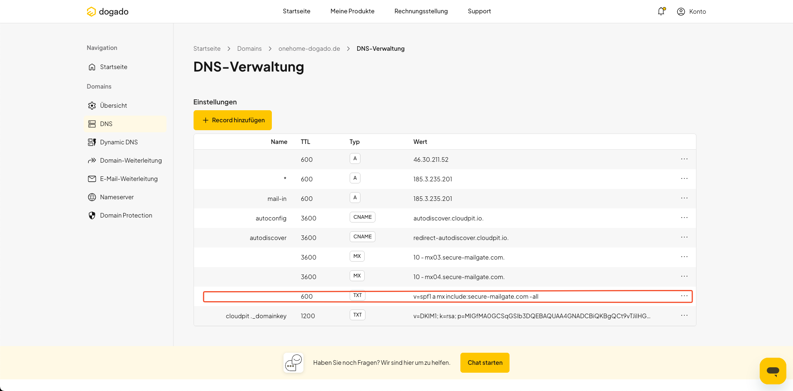
Task: Open Domain Protection page
Action: tap(125, 215)
